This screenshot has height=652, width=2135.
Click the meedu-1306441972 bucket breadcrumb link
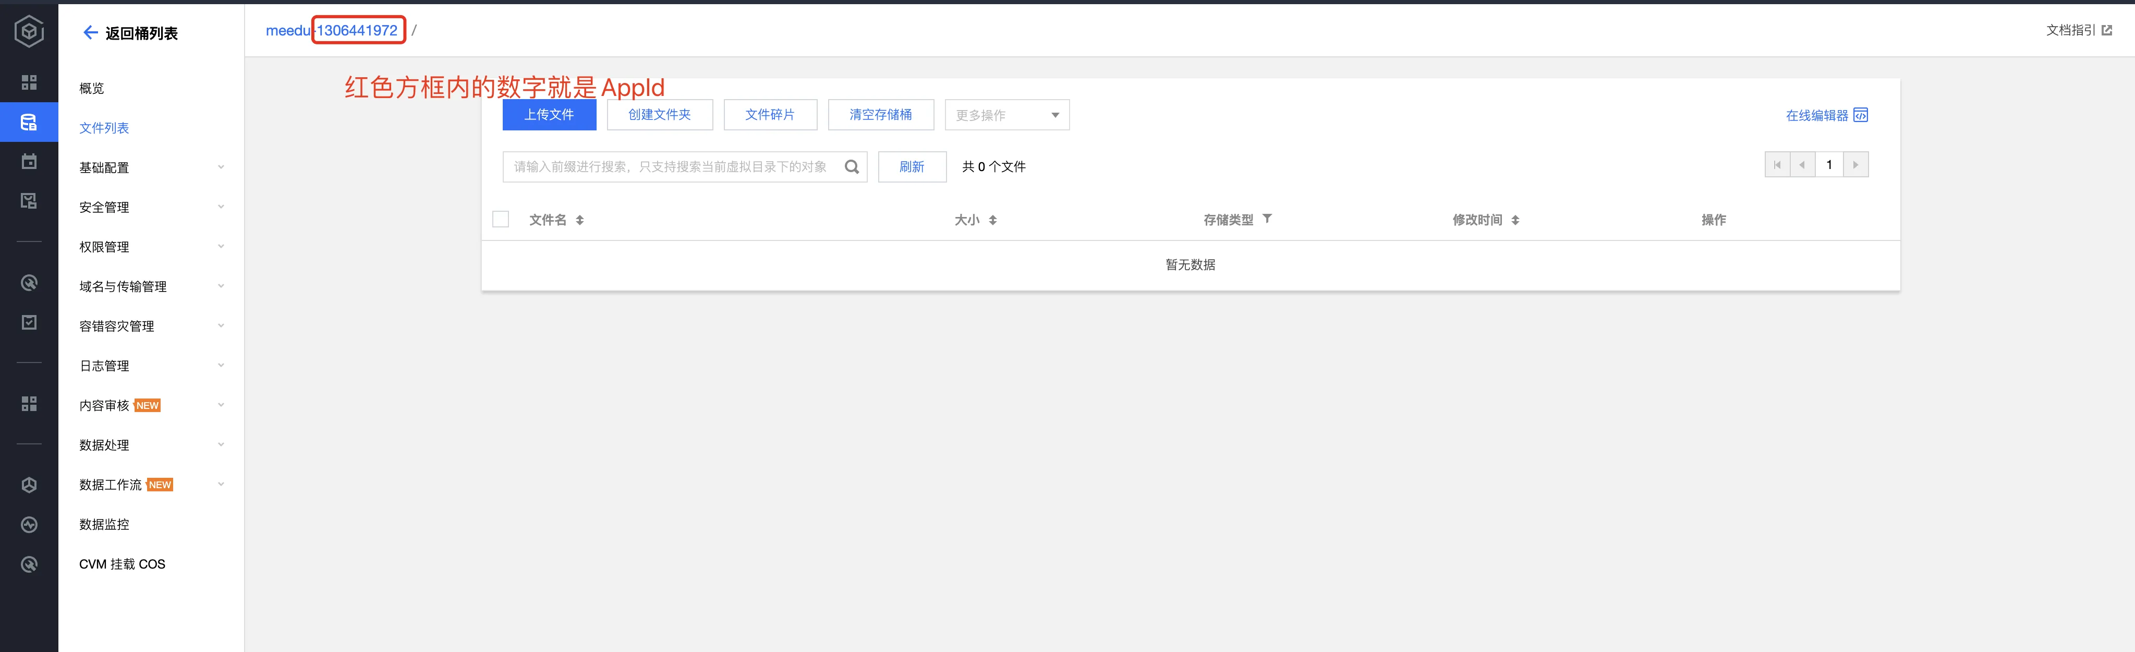[x=332, y=31]
